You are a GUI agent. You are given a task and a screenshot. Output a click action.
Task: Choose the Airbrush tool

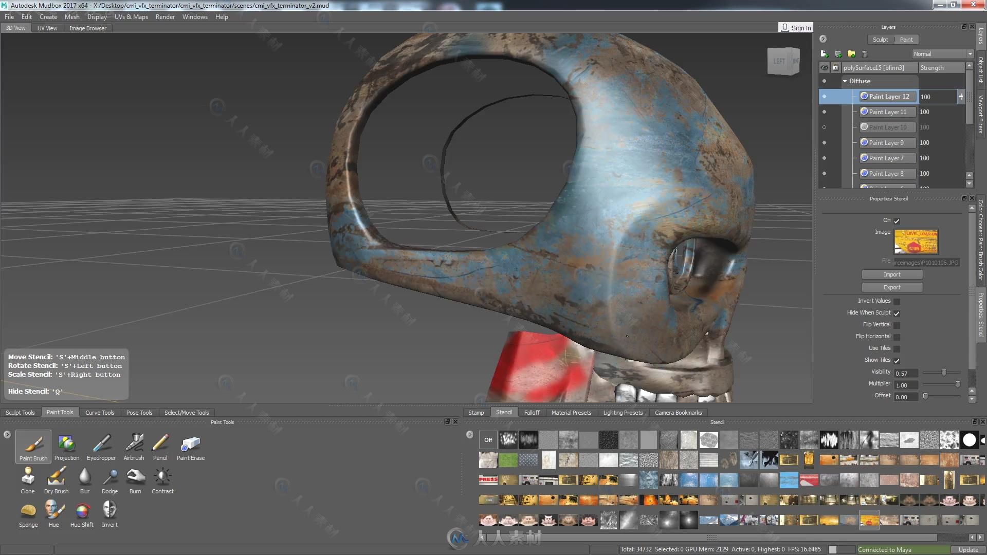click(x=134, y=447)
